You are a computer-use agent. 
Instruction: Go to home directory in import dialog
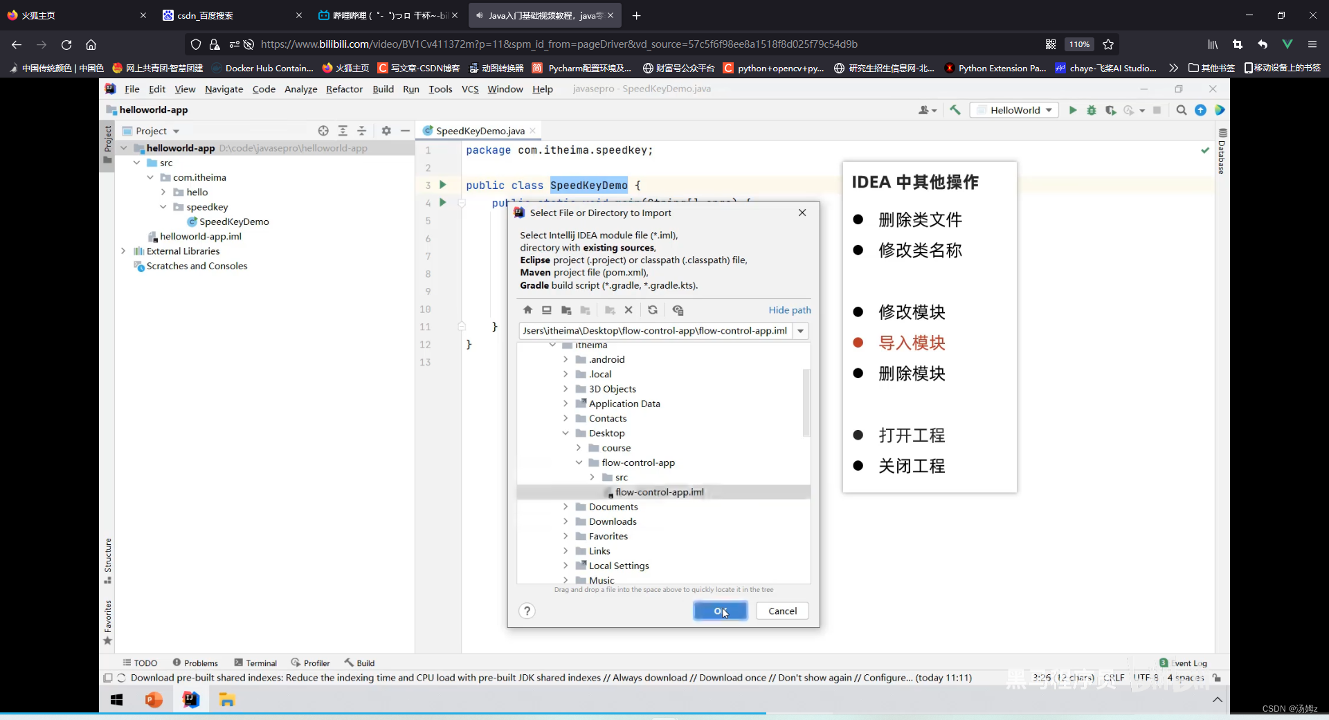click(x=527, y=310)
